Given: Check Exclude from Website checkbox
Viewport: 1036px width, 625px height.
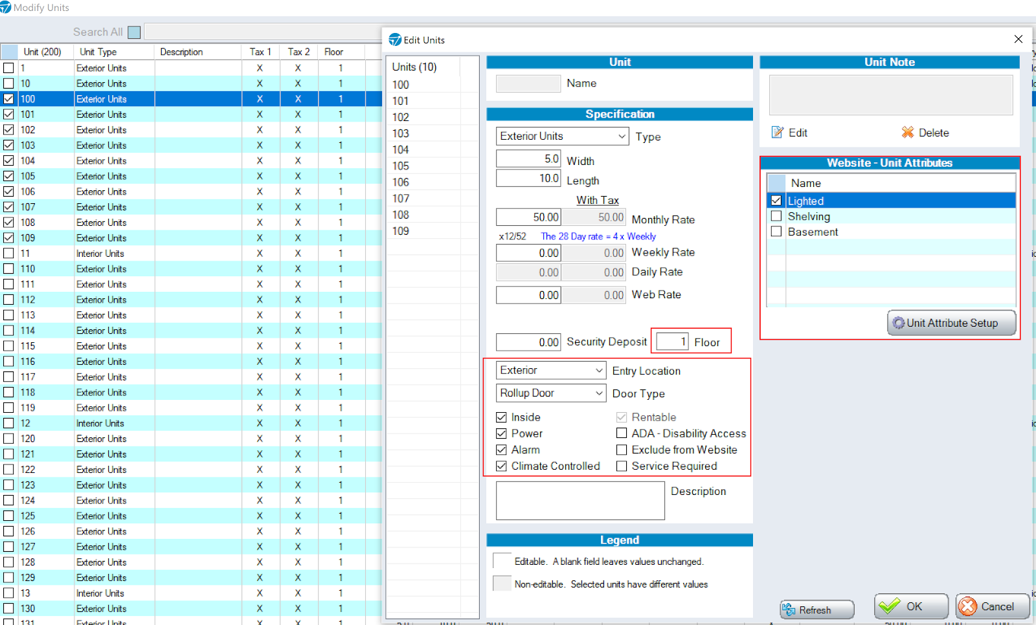Looking at the screenshot, I should pyautogui.click(x=622, y=450).
